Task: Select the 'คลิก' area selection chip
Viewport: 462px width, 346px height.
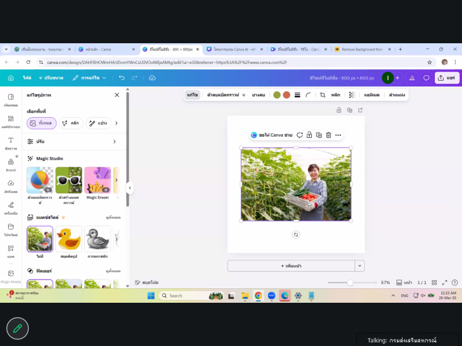Action: [x=71, y=123]
